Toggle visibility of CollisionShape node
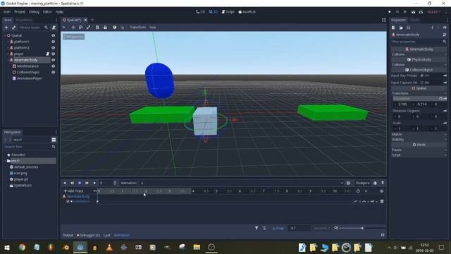This screenshot has width=451, height=254. [x=54, y=72]
